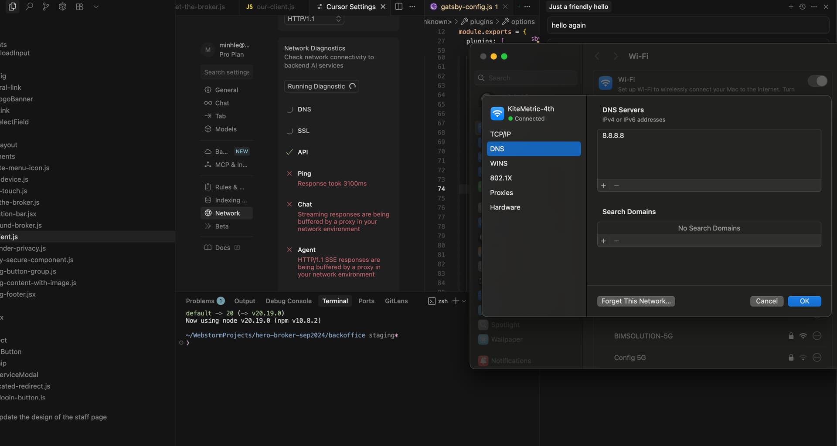Open Indexing settings section
The height and width of the screenshot is (446, 837).
click(226, 200)
